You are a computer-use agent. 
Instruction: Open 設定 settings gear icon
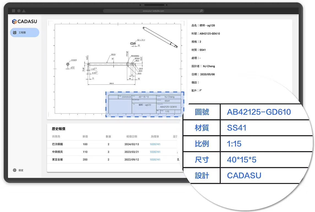point(15,170)
